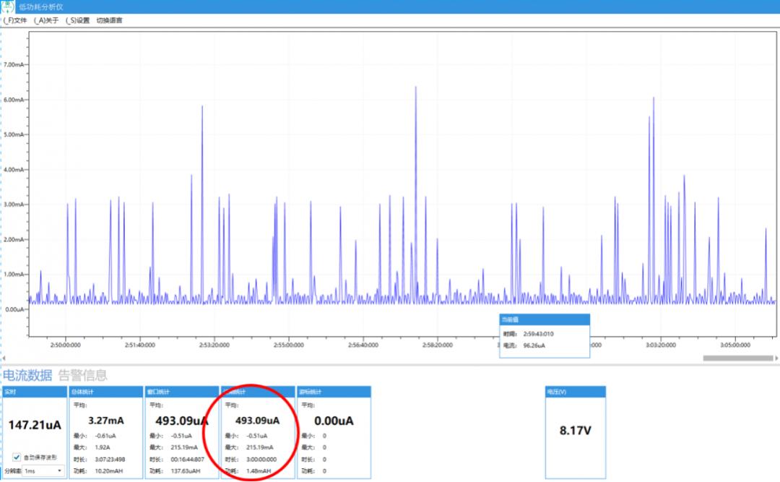Switch to the 电流数据 tab
The height and width of the screenshot is (482, 780).
pos(27,375)
